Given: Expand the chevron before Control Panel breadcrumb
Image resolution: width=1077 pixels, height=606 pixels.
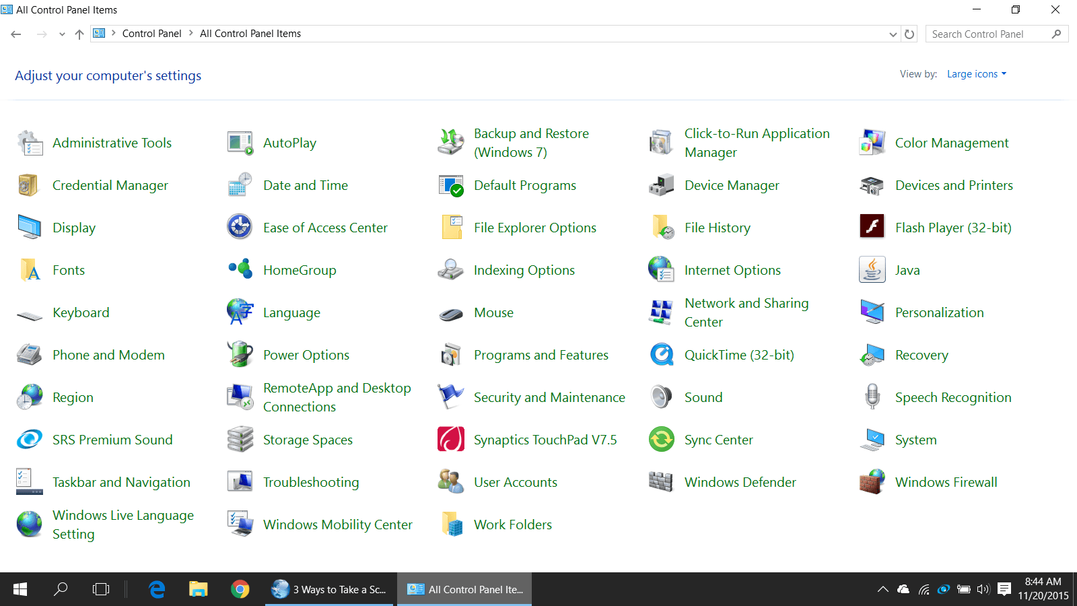Looking at the screenshot, I should [x=114, y=33].
